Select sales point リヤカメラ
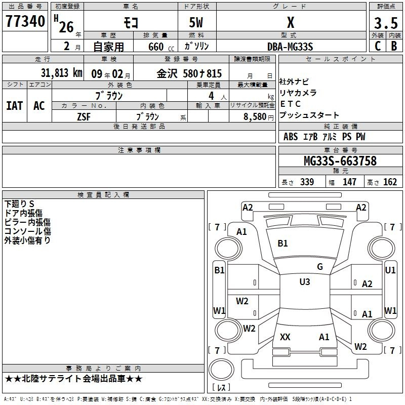Image resolution: width=405 pixels, height=405 pixels. [298, 93]
